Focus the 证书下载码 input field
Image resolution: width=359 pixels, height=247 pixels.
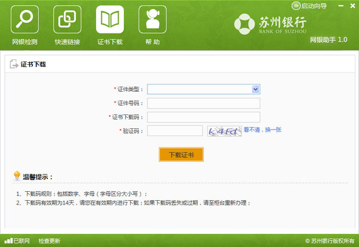204,117
